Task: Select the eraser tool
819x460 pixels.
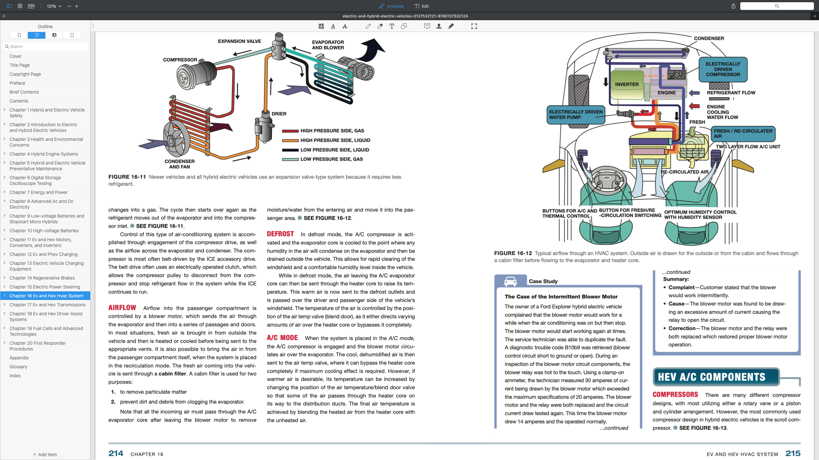Action: click(380, 27)
